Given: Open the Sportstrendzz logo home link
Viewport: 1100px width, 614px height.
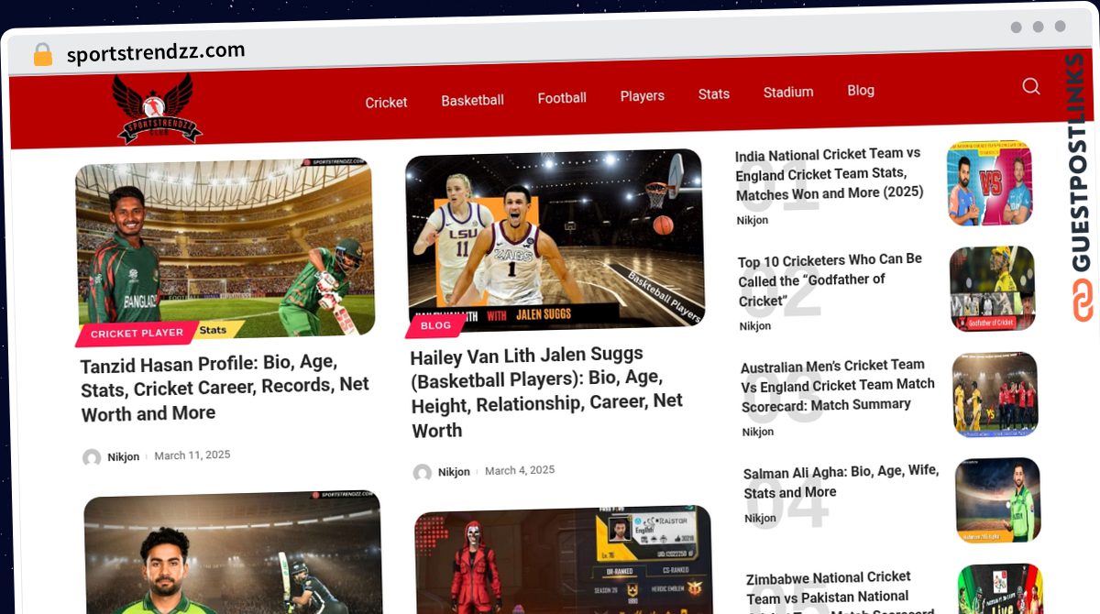Looking at the screenshot, I should point(156,109).
